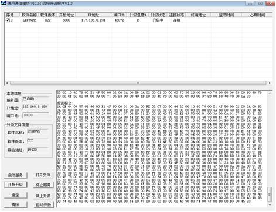
Task: Click the log pane's scroll down arrow
Action: coord(270,205)
